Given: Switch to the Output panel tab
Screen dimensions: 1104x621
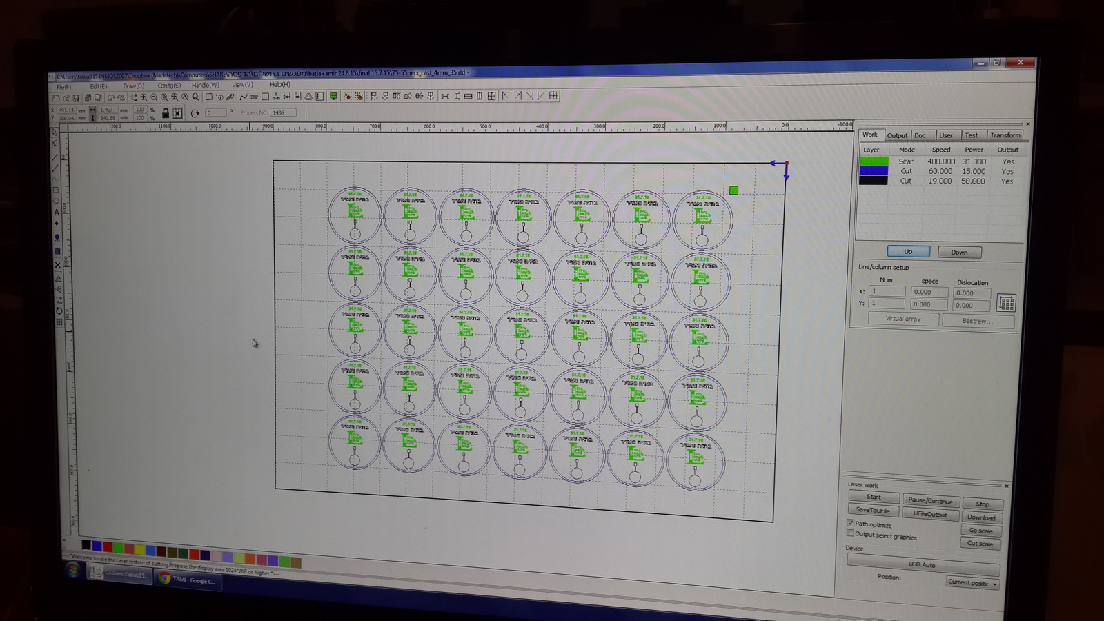Looking at the screenshot, I should (898, 135).
